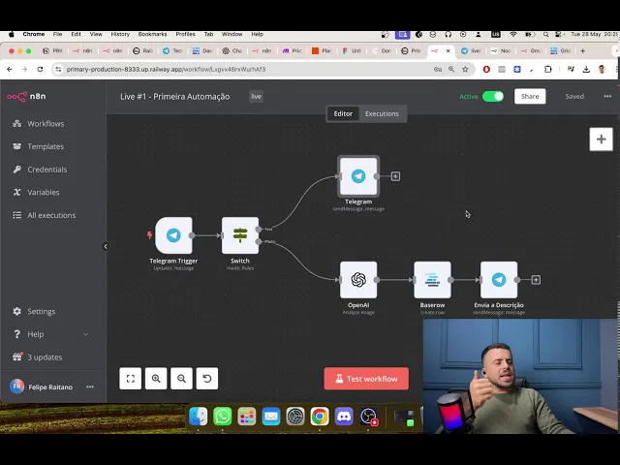The height and width of the screenshot is (465, 620).
Task: Zoom out on the canvas
Action: pos(181,379)
